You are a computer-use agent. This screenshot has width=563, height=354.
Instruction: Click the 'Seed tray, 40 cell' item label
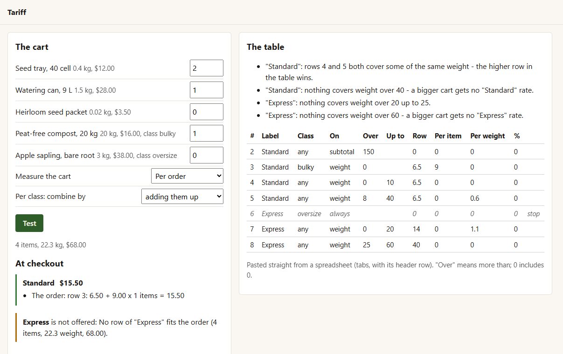pyautogui.click(x=43, y=68)
